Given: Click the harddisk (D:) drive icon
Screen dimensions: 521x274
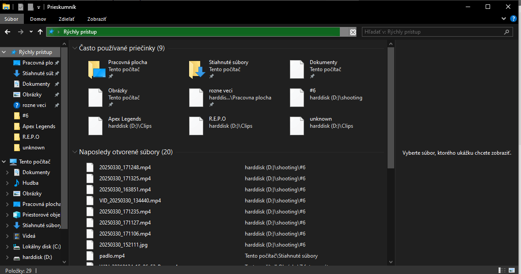Looking at the screenshot, I should [x=17, y=258].
